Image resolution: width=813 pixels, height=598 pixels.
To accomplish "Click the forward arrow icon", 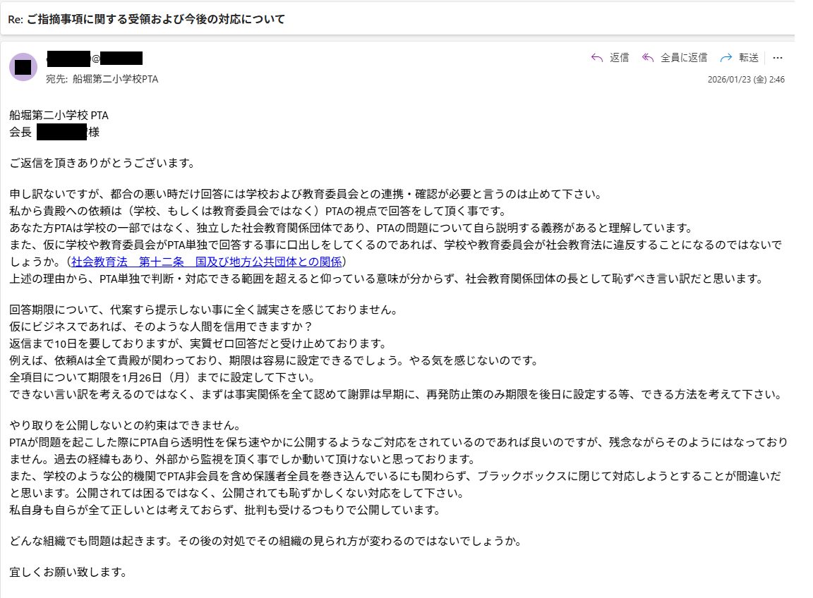I will (726, 58).
